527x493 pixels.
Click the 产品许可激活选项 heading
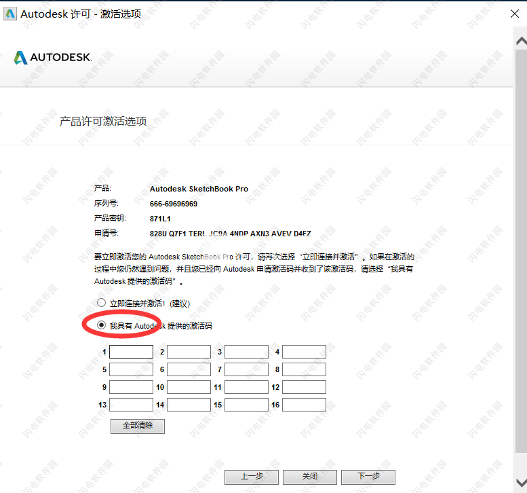click(103, 121)
